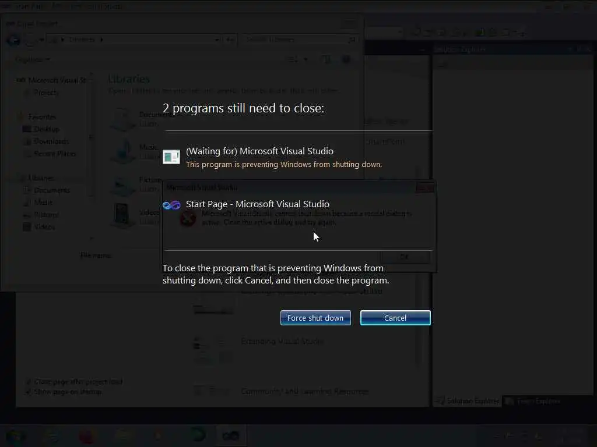
Task: Select Projects under Microsoft Visual Studio tree
Action: (x=46, y=93)
